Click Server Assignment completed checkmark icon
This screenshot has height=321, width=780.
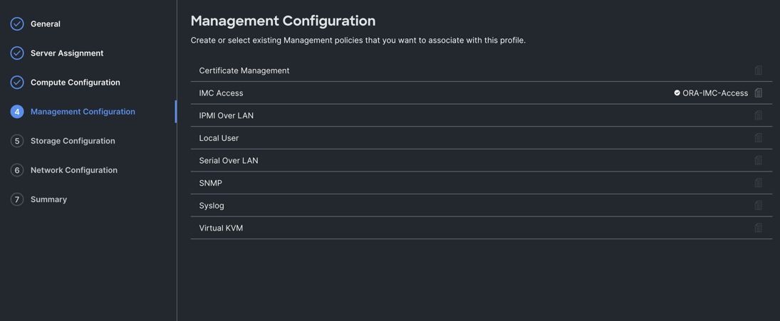tap(17, 53)
